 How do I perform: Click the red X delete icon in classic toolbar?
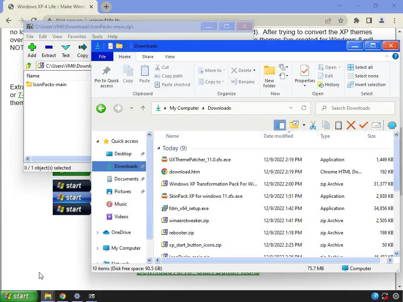tap(351, 125)
